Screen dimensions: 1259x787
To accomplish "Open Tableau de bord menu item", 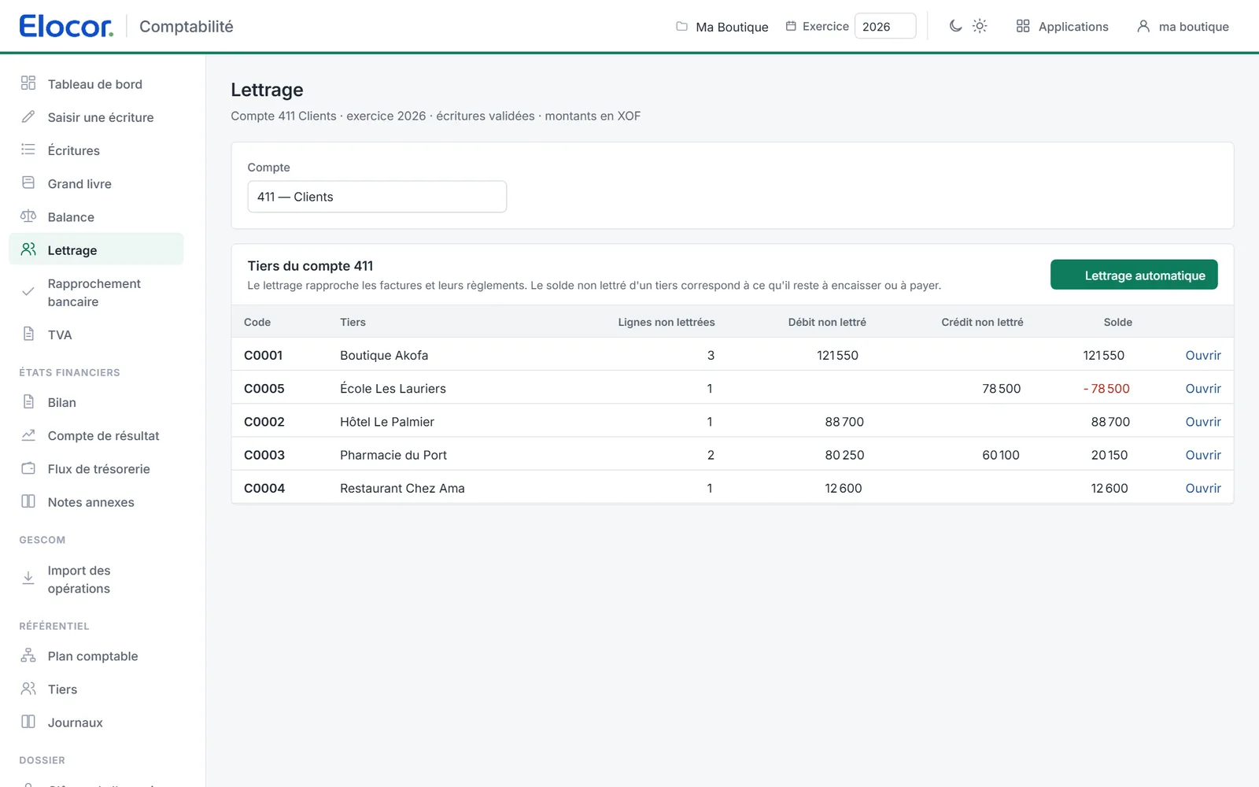I will coord(96,83).
